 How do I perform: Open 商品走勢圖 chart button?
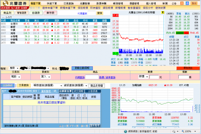[96, 85]
